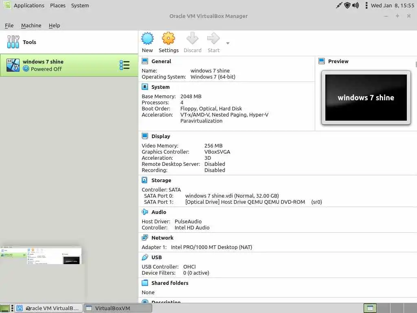Screen dimensions: 417x313
Task: Click the Network section icon
Action: tap(145, 238)
